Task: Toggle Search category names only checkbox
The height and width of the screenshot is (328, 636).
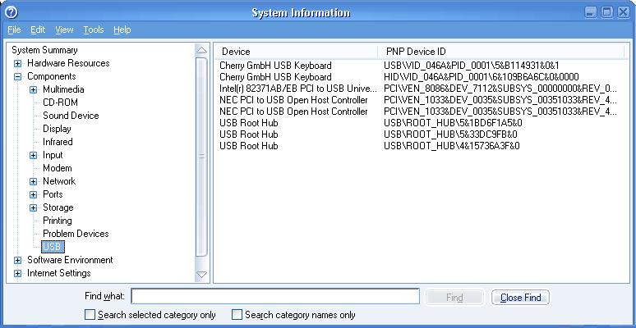Action: 237,315
